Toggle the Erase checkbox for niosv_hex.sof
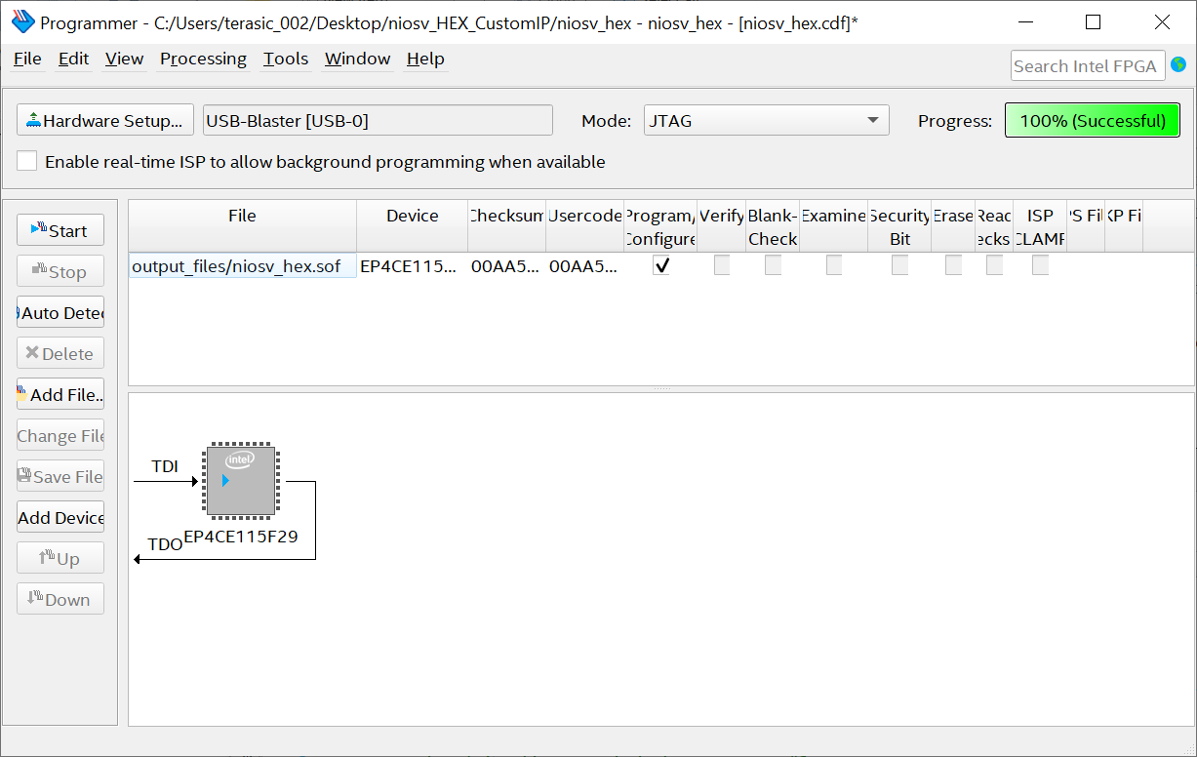The image size is (1197, 757). pos(953,265)
